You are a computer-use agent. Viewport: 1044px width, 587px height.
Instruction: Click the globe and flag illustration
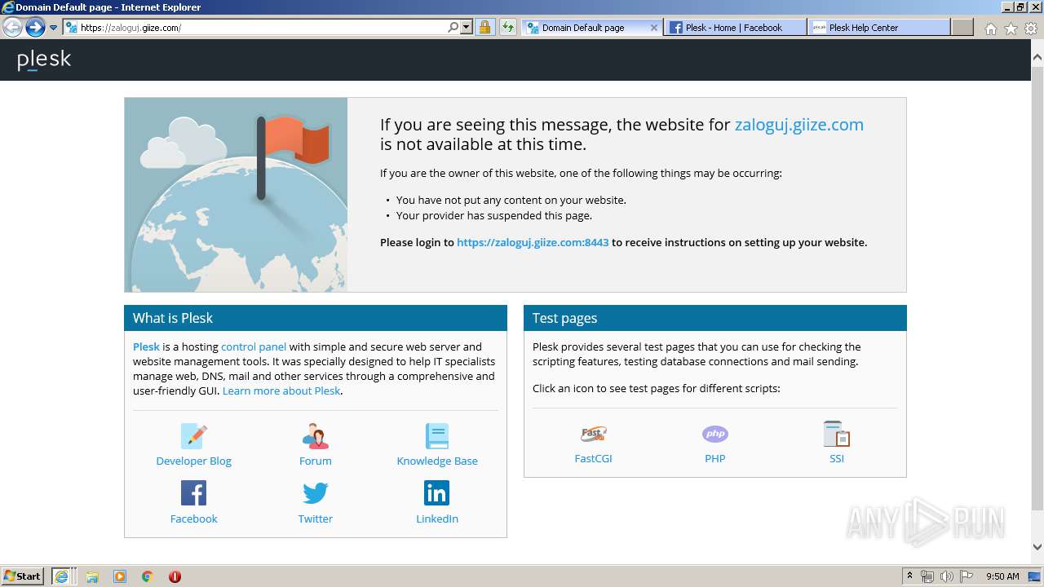(x=236, y=195)
